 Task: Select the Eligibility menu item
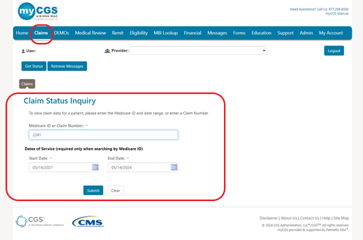[138, 33]
